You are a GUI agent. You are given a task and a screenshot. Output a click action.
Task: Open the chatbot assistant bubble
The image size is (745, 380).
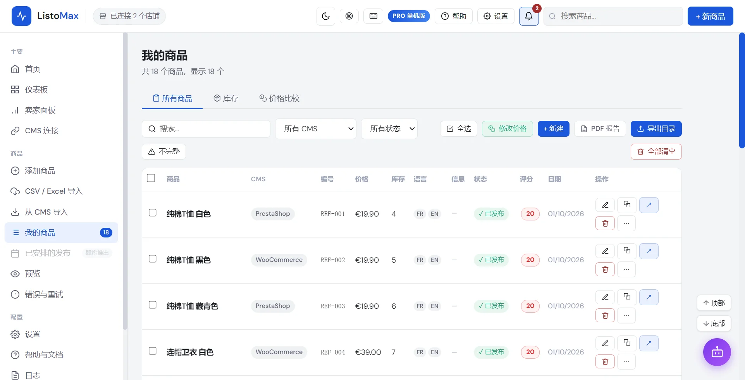717,352
